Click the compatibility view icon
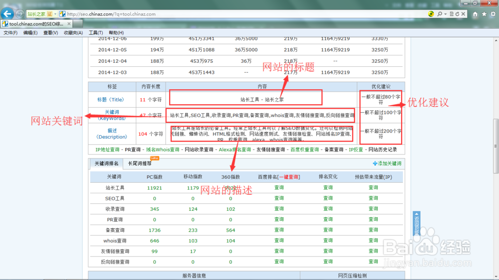The height and width of the screenshot is (280, 499). coord(451,14)
